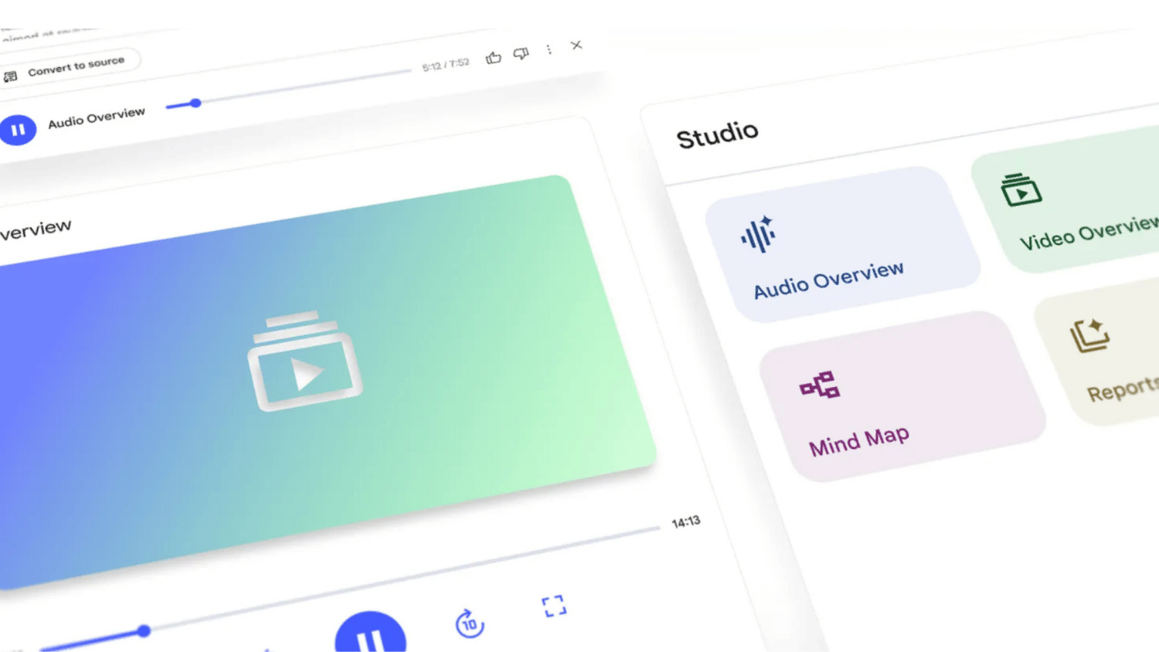Open the Audio Overview card in Studio
Image resolution: width=1159 pixels, height=652 pixels.
point(843,243)
